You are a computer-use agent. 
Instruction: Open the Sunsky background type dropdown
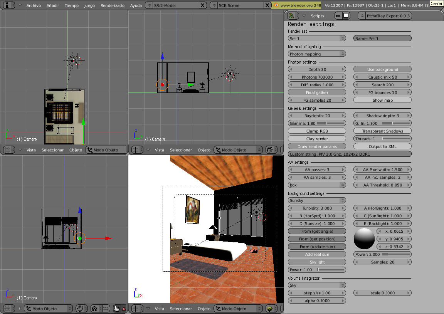pos(317,200)
